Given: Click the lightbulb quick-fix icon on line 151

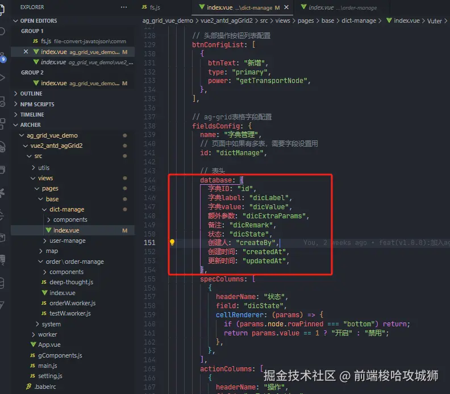Looking at the screenshot, I should pos(172,242).
